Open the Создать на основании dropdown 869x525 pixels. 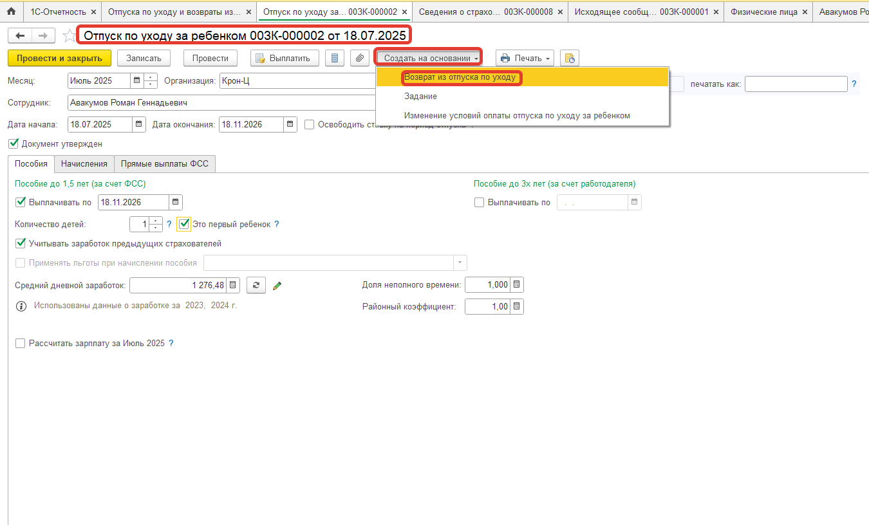pyautogui.click(x=428, y=58)
